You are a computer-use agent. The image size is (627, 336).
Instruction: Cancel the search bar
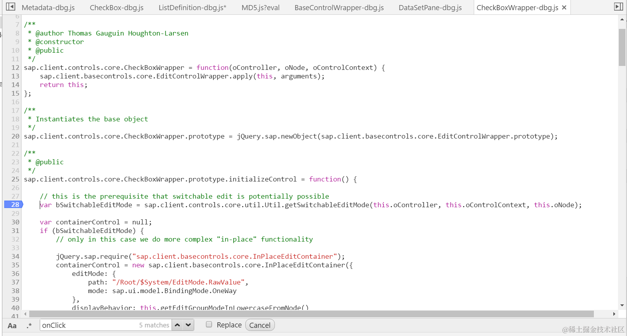[x=260, y=325]
